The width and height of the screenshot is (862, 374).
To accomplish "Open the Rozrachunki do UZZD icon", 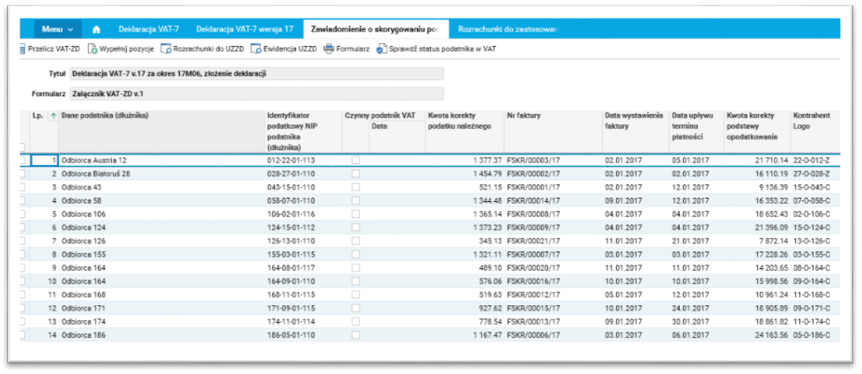I will [166, 49].
